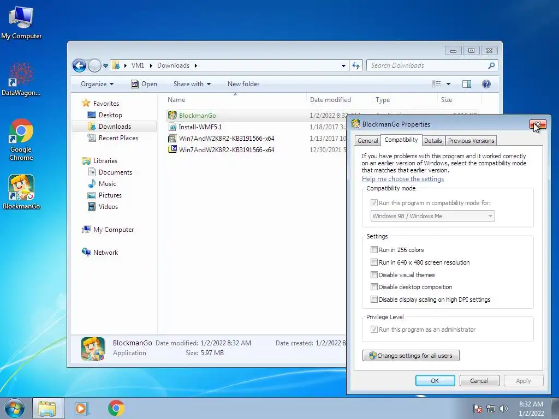Viewport: 559px width, 419px height.
Task: Switch to the Previous Versions tab
Action: [471, 141]
